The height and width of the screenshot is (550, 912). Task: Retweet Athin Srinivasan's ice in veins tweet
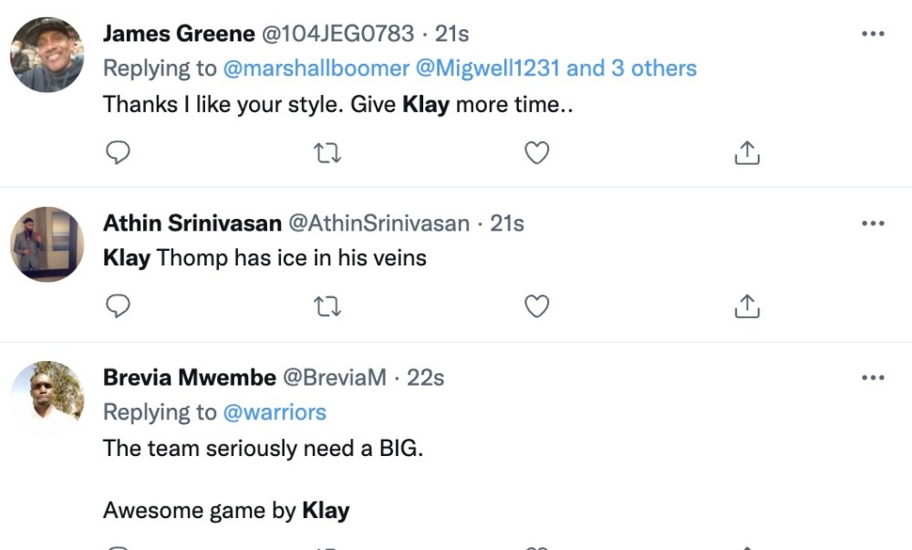tap(327, 306)
